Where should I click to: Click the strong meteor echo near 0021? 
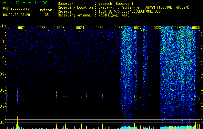pos(18,96)
